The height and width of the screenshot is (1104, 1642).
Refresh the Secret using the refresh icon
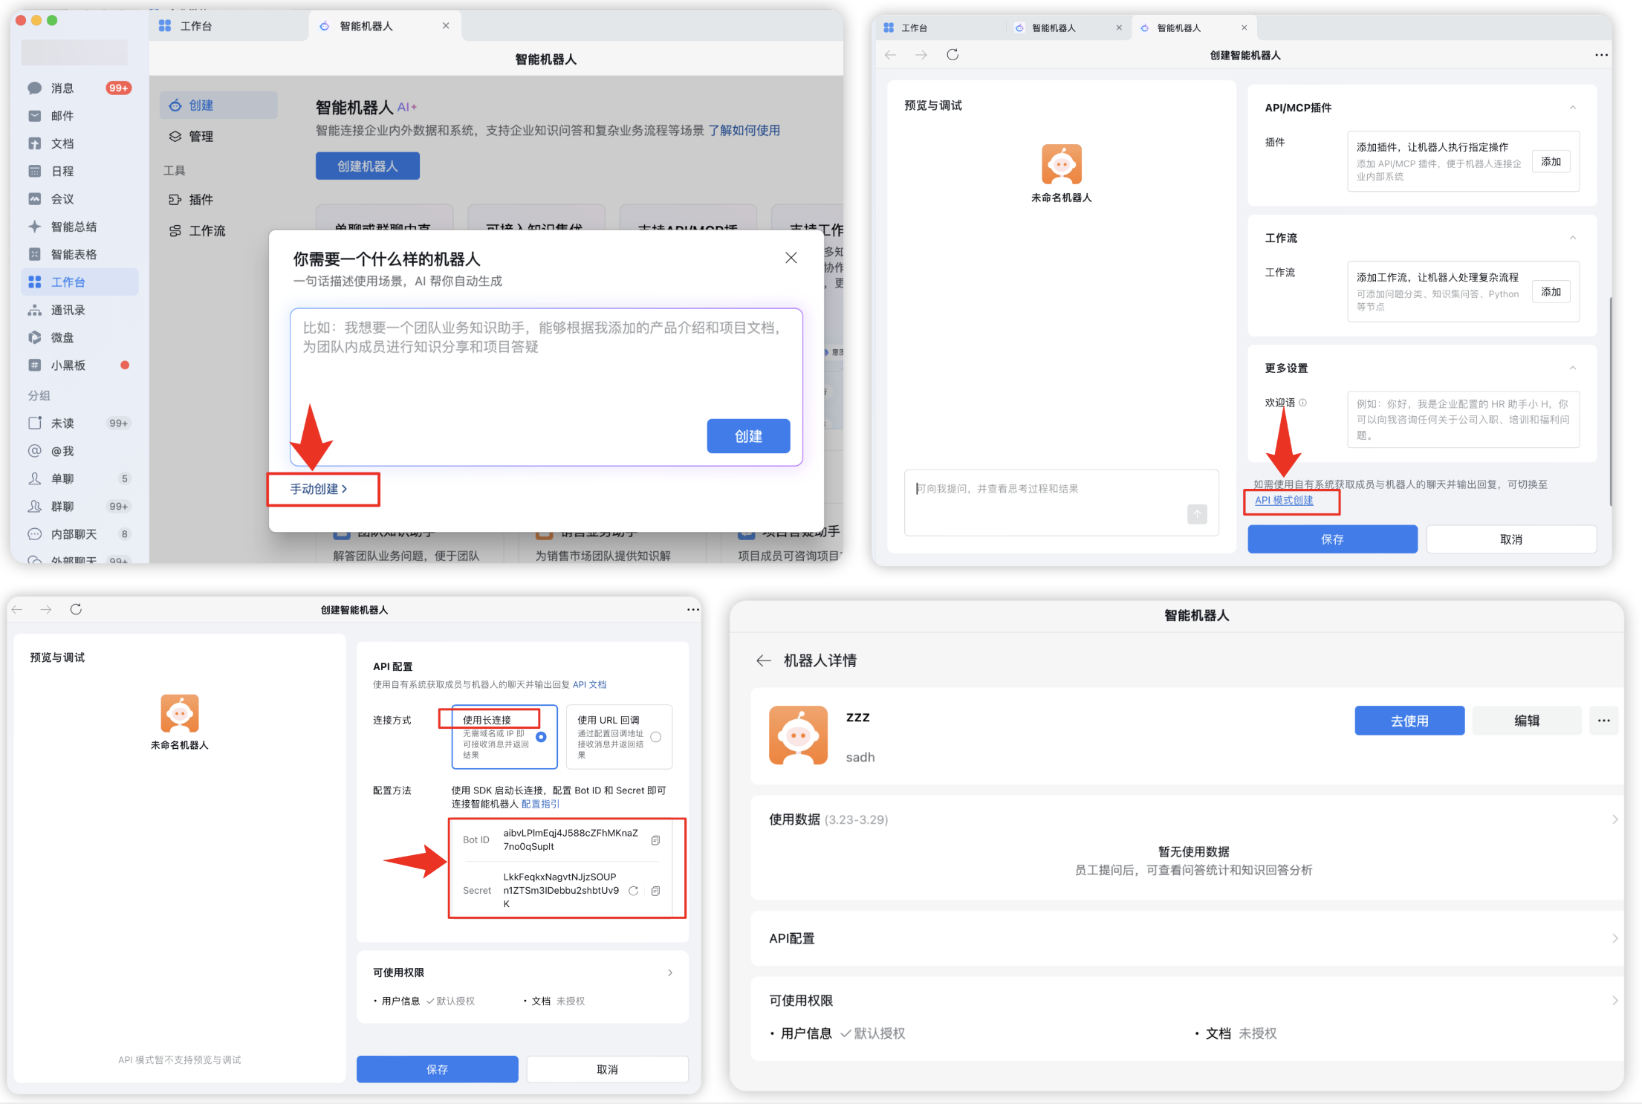point(632,890)
